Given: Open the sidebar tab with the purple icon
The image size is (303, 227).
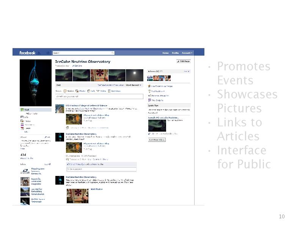Looking at the screenshot, I should pyautogui.click(x=27, y=124).
